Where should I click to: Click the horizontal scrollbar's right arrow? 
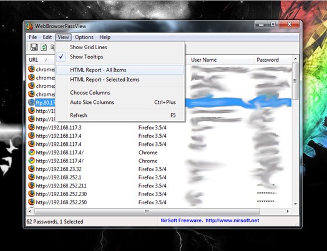click(288, 211)
